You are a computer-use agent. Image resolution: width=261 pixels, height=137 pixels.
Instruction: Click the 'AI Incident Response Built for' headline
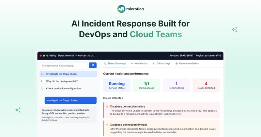130,24
